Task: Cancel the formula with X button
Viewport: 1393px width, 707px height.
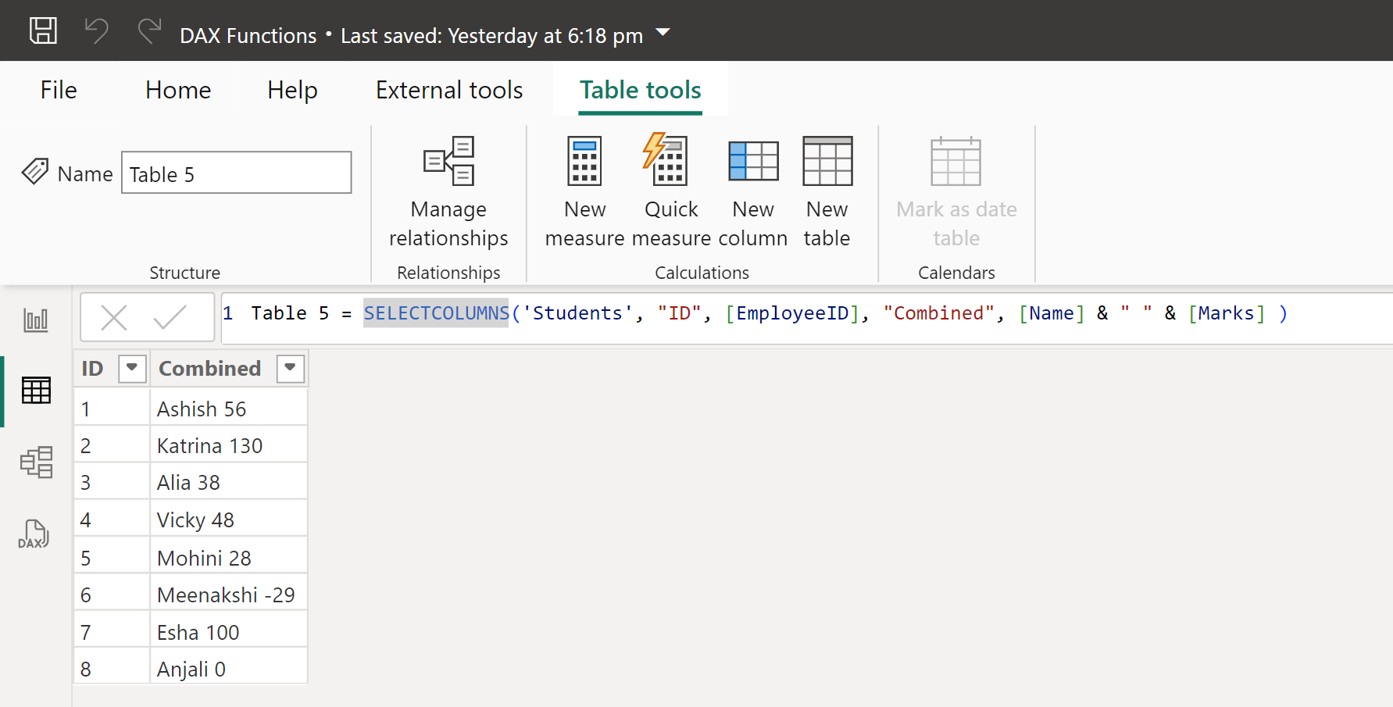Action: [114, 318]
